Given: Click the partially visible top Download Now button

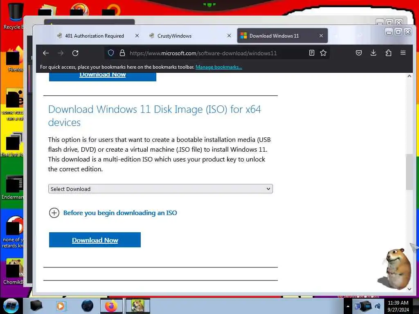Looking at the screenshot, I should pos(103,76).
